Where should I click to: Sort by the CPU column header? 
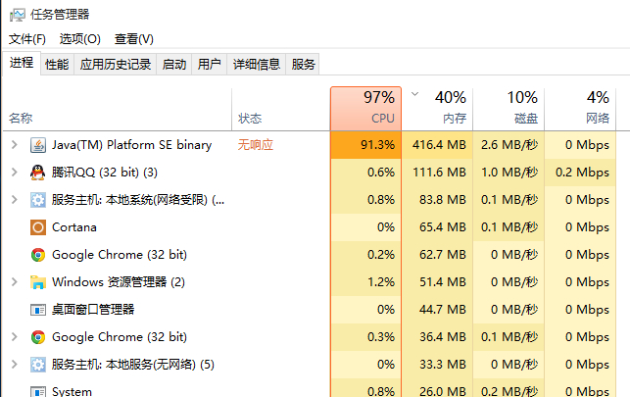[366, 109]
